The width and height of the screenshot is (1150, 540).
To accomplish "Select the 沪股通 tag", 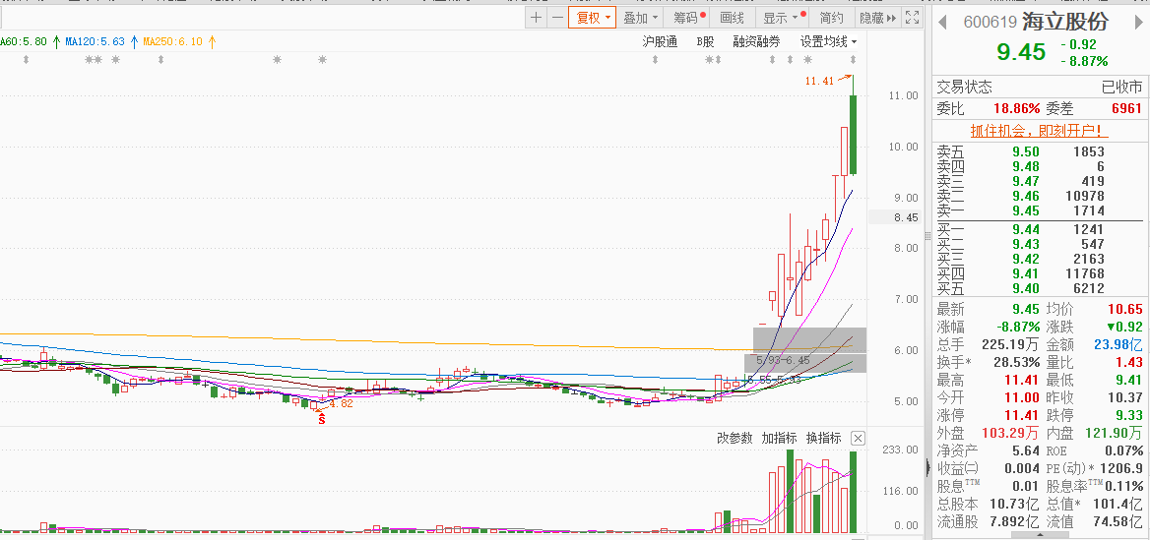I will pos(660,41).
